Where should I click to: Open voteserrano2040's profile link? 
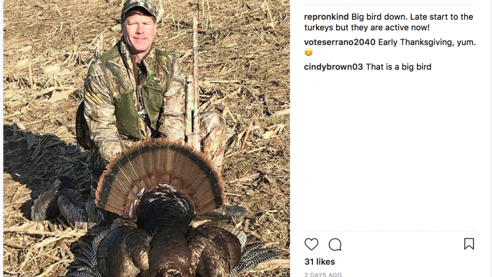pos(339,42)
